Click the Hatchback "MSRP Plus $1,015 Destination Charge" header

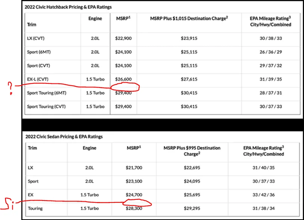coord(188,18)
